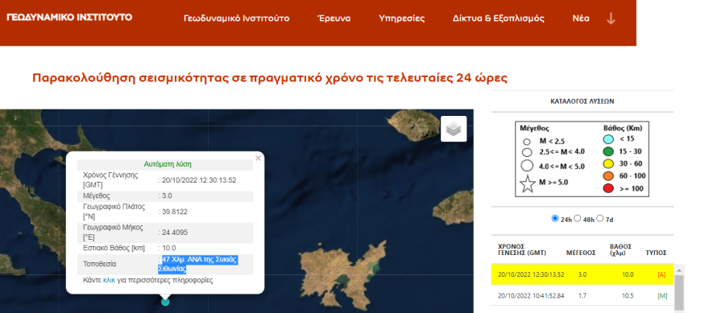Open the Υπηρεσίες menu
This screenshot has height=313, width=709.
click(x=401, y=19)
